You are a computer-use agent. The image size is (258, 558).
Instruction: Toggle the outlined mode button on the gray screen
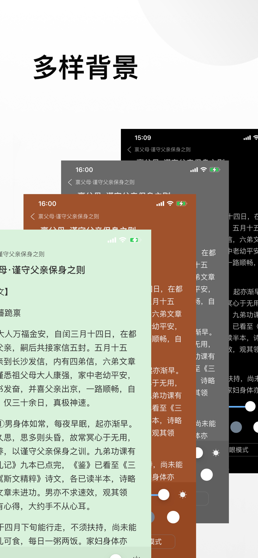tap(202, 499)
